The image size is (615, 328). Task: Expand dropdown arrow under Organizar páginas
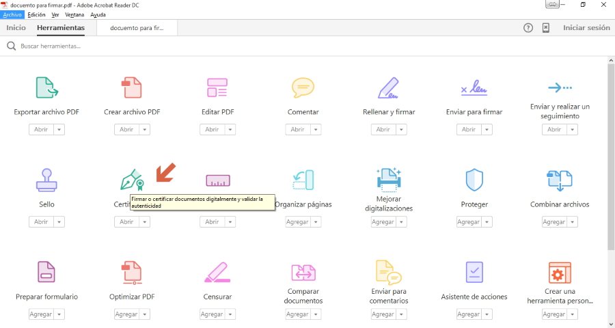(316, 221)
